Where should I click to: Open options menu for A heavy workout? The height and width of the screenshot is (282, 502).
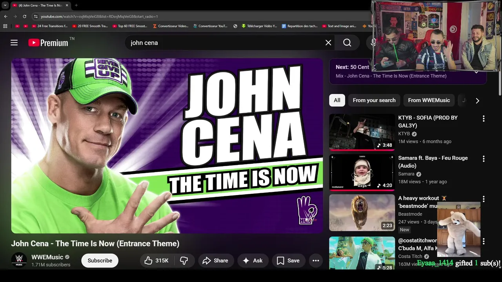pos(484,199)
